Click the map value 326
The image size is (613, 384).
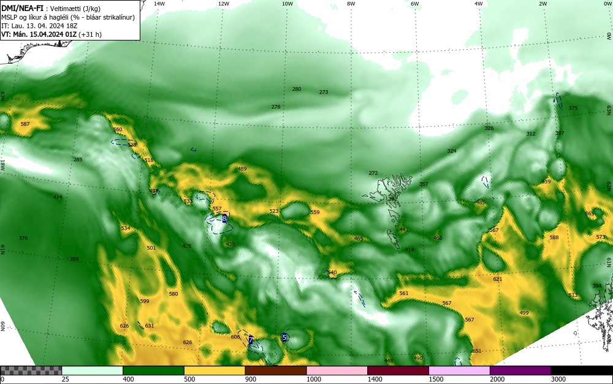pyautogui.click(x=489, y=128)
